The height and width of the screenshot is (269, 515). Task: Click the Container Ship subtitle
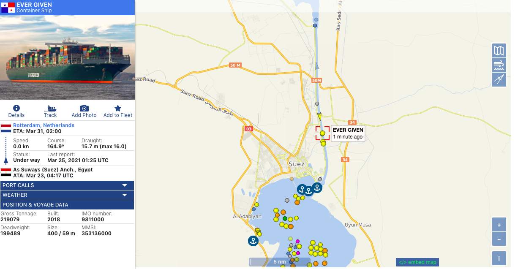(x=34, y=11)
